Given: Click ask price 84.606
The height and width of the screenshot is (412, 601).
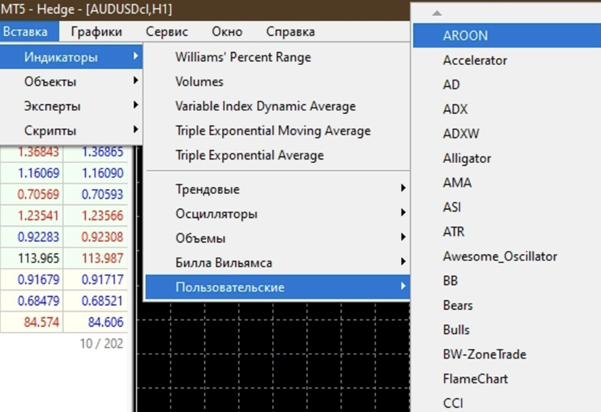Looking at the screenshot, I should [106, 322].
